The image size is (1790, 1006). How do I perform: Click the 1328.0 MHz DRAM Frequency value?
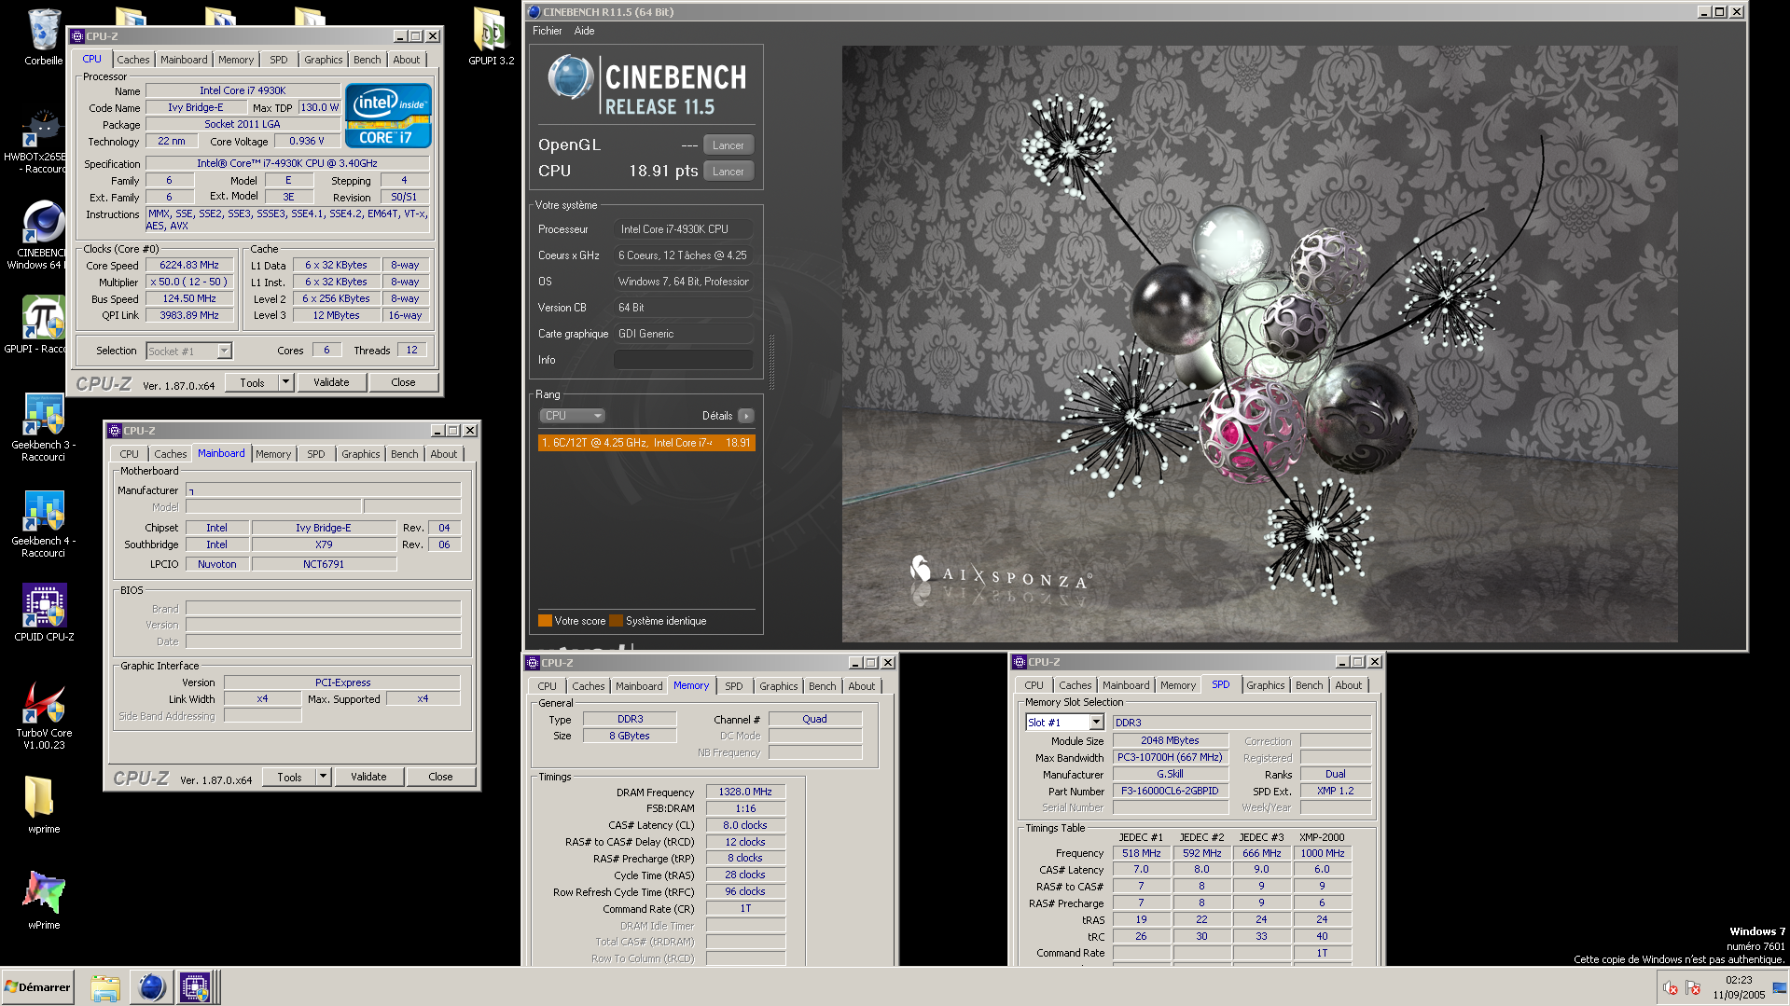pos(745,792)
